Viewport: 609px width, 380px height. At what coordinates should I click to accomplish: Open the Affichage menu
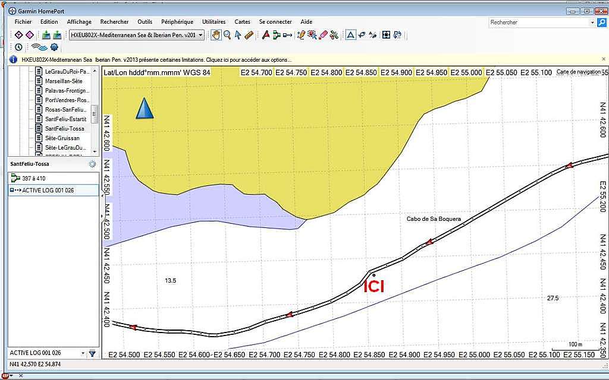(79, 22)
